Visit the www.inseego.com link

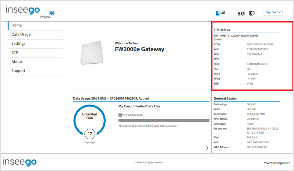277,163
